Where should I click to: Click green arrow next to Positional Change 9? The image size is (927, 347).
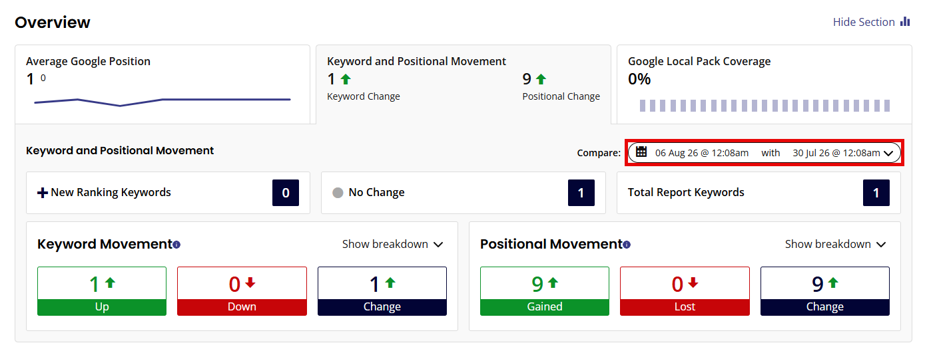click(x=541, y=79)
